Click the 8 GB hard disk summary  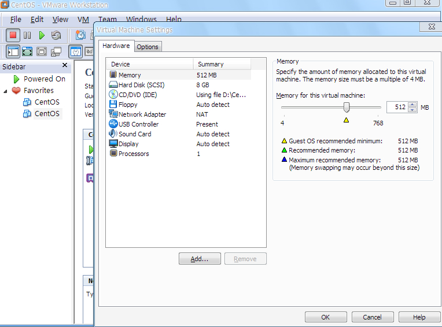202,85
